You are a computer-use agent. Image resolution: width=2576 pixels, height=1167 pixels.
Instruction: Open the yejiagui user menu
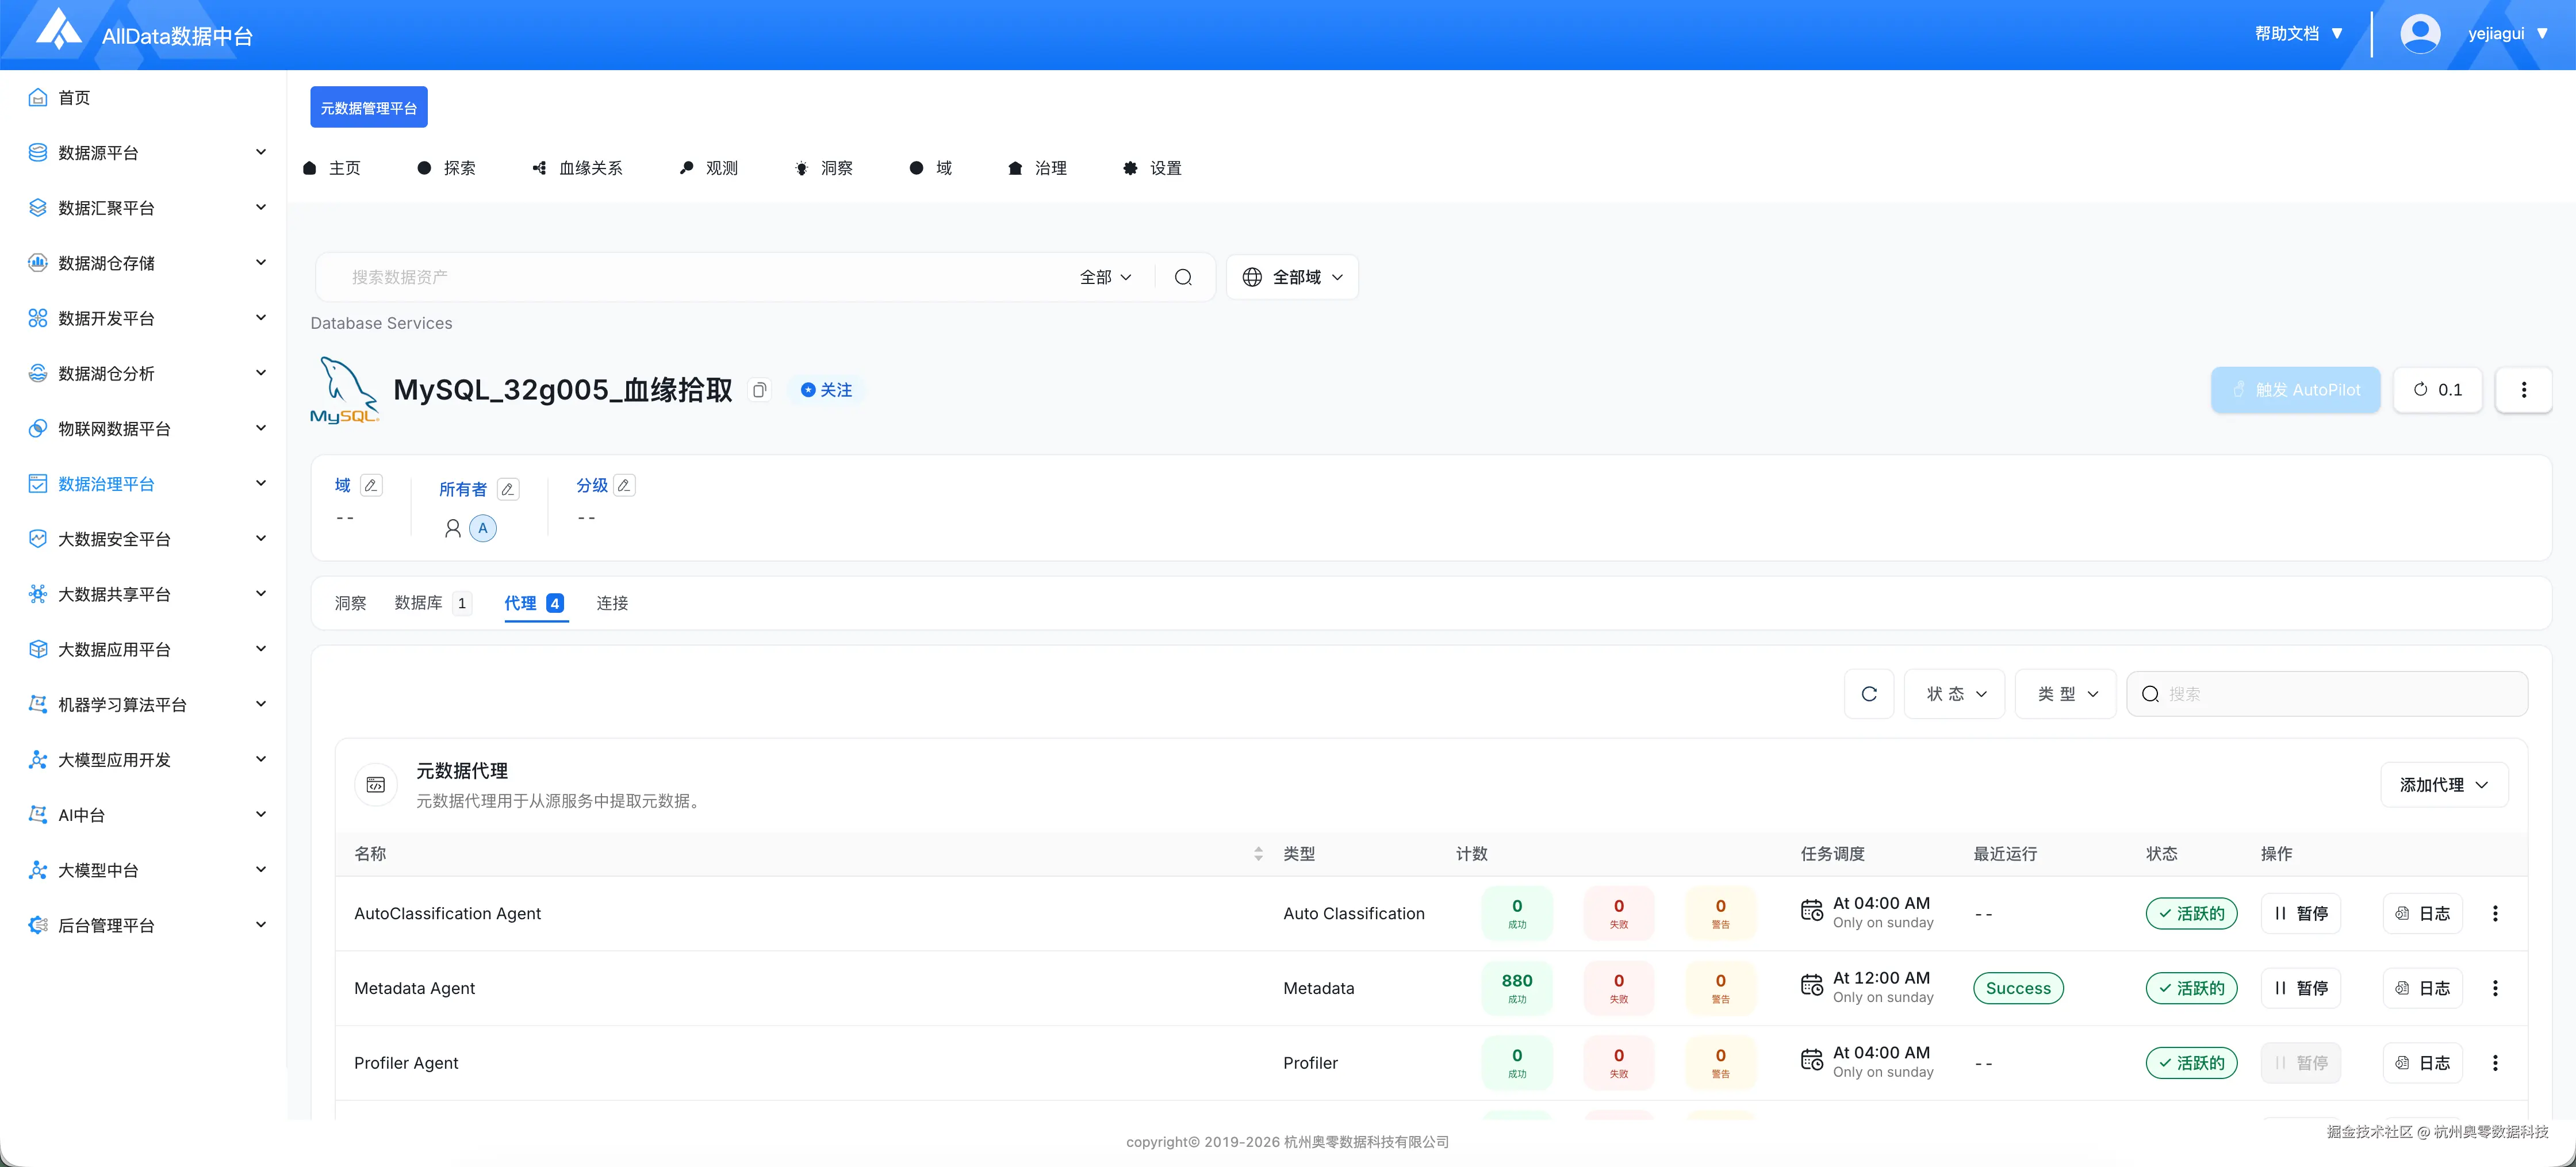tap(2507, 33)
